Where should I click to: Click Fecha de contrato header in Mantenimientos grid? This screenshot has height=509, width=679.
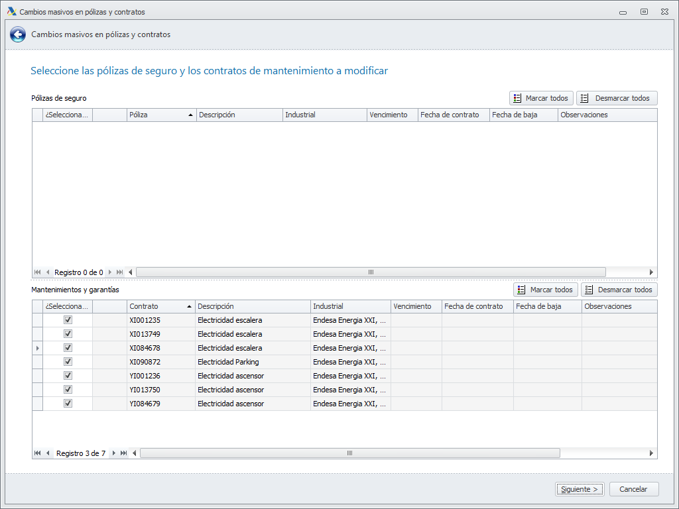[477, 306]
